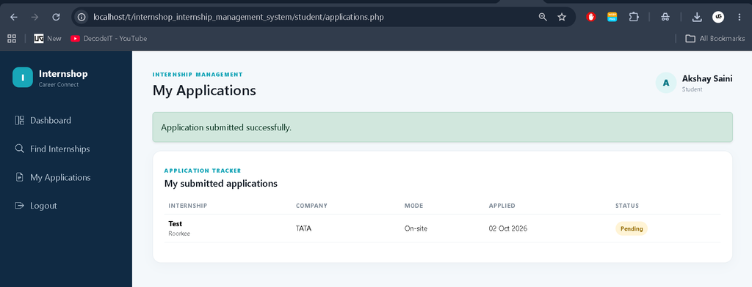Click the STATUS column header
The height and width of the screenshot is (287, 752).
click(x=627, y=206)
